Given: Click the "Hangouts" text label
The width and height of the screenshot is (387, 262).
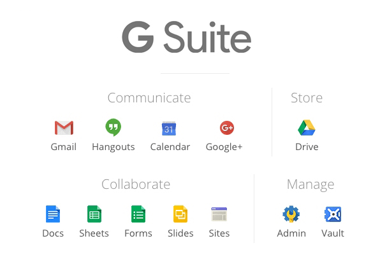Looking at the screenshot, I should (x=113, y=147).
